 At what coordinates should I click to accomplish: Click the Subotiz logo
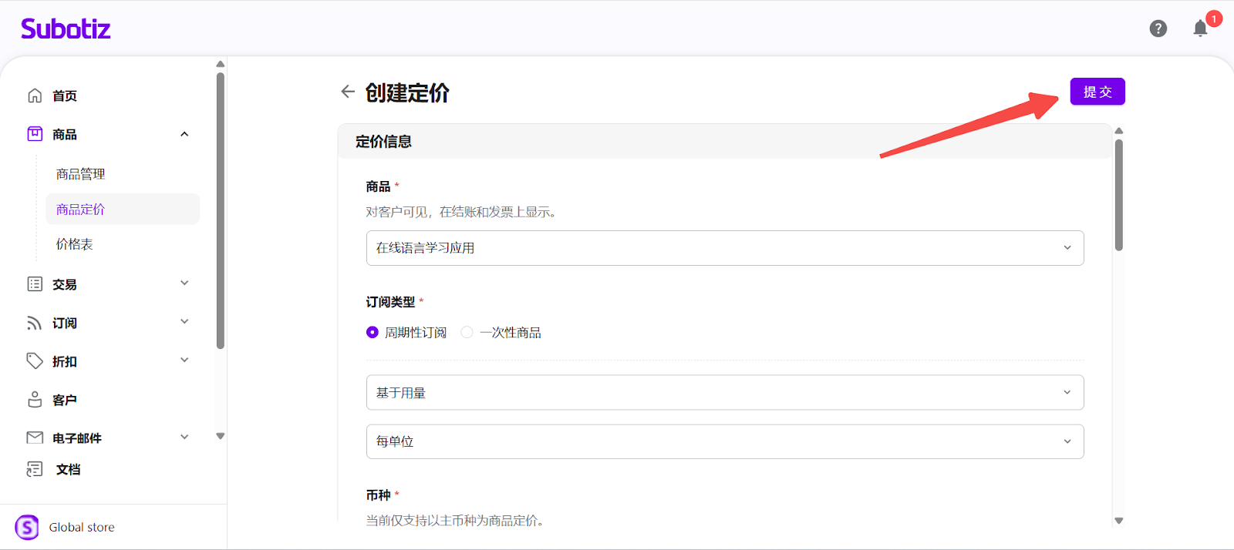tap(66, 29)
